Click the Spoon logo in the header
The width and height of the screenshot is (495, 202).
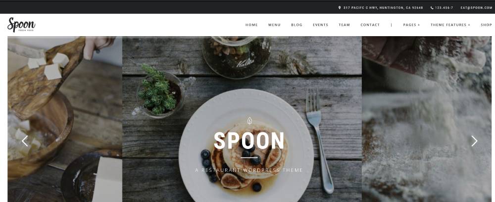click(x=21, y=25)
